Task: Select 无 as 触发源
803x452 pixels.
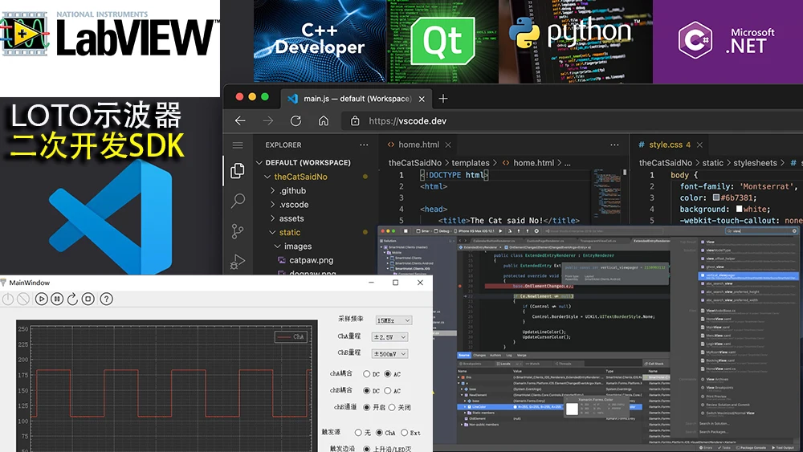Action: 358,433
